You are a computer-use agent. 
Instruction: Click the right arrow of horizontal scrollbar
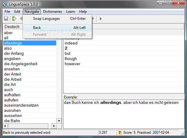(x=54, y=126)
